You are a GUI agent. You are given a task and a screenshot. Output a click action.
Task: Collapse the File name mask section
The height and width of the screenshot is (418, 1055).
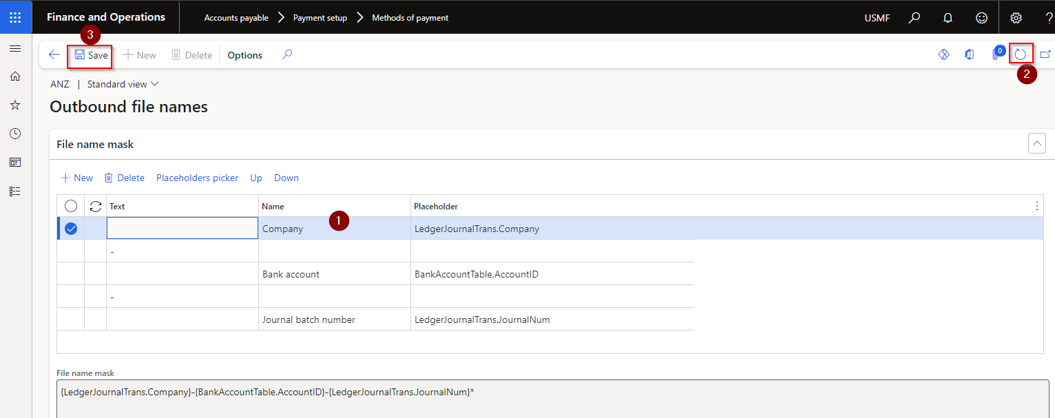pyautogui.click(x=1036, y=143)
